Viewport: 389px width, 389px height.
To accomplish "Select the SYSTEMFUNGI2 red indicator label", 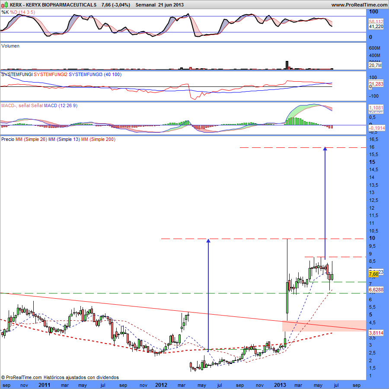I will [51, 74].
